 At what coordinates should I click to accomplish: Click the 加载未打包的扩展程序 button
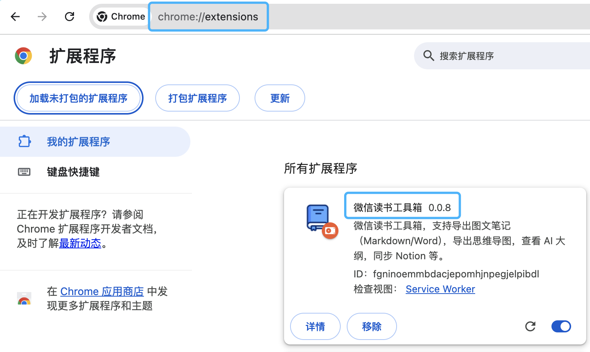(79, 98)
